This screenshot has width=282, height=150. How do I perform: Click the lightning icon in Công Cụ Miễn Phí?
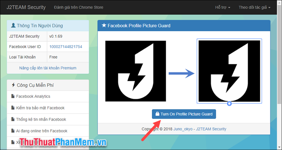click(x=13, y=85)
